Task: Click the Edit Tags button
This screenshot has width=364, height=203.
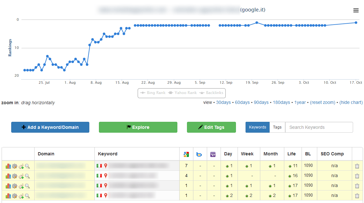Action: point(211,127)
